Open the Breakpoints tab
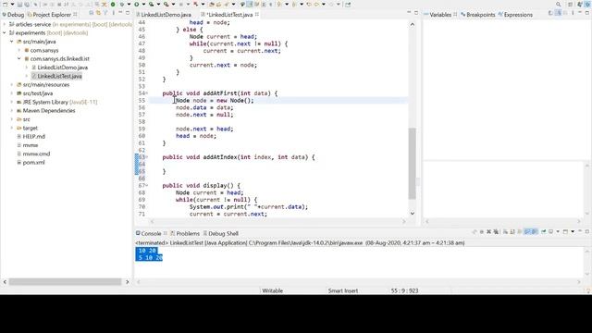 coord(477,15)
